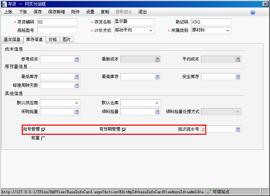Open 设置 settings menu
270x196 pixels.
[x=90, y=12]
